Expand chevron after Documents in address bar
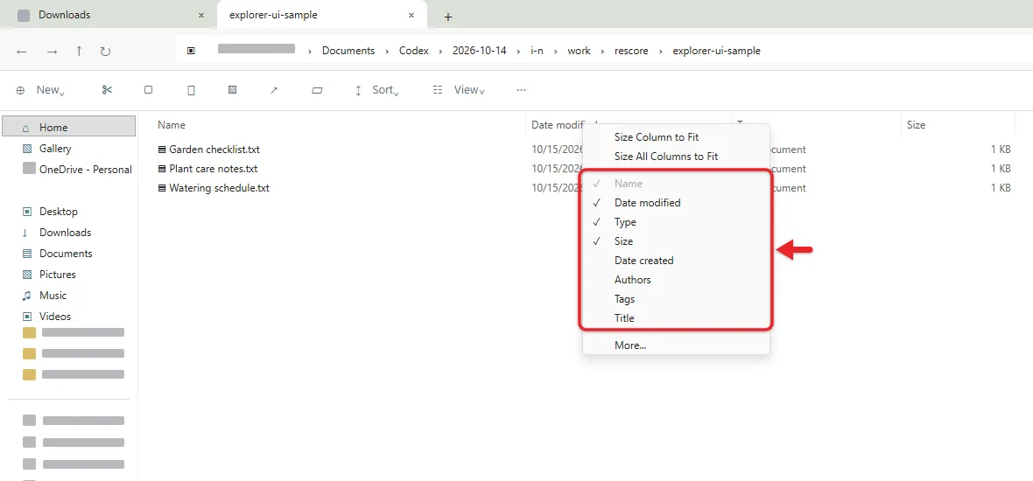 pyautogui.click(x=387, y=51)
